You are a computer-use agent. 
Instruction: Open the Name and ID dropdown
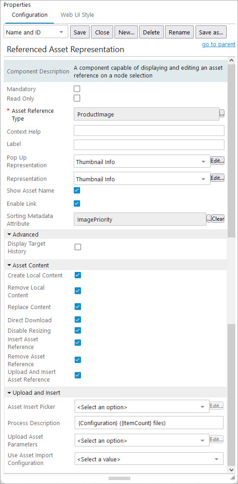[x=36, y=32]
